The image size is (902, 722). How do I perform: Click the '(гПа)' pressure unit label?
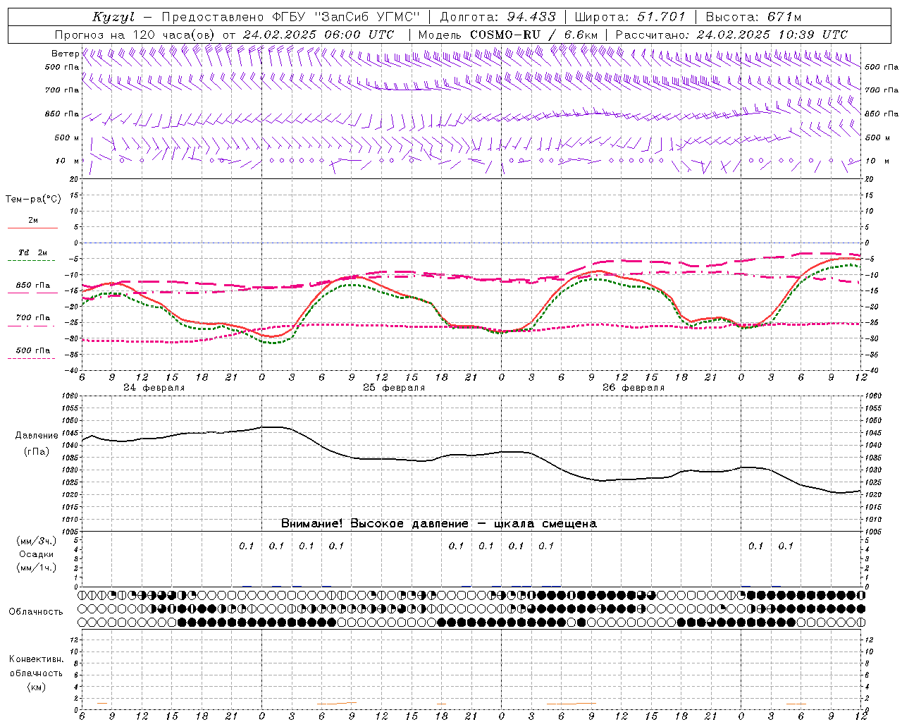point(36,451)
